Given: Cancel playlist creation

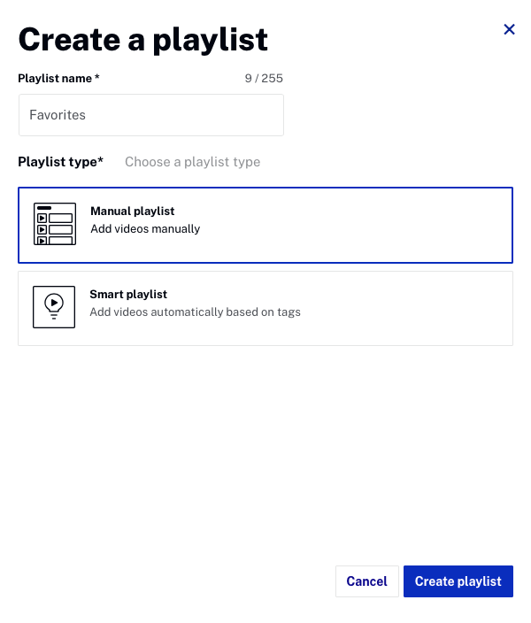Looking at the screenshot, I should pyautogui.click(x=366, y=581).
